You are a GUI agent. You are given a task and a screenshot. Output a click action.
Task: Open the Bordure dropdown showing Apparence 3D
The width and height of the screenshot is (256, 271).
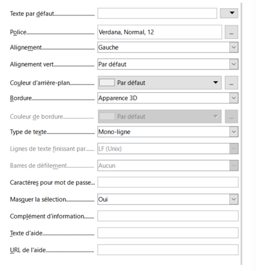(233, 98)
